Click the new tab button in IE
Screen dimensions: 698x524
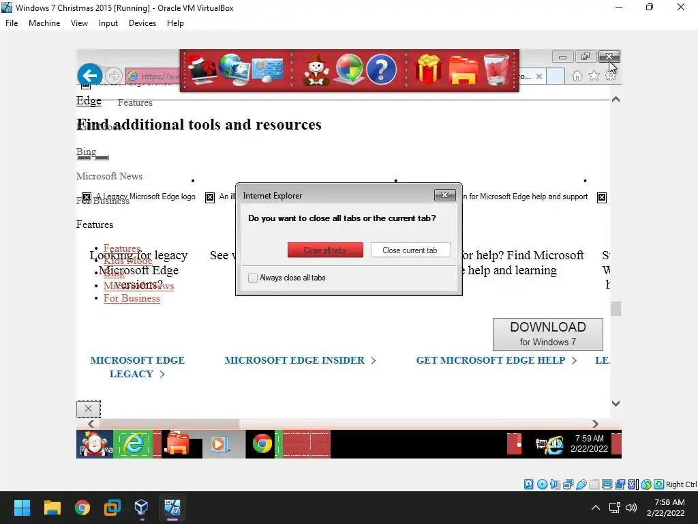[x=556, y=76]
